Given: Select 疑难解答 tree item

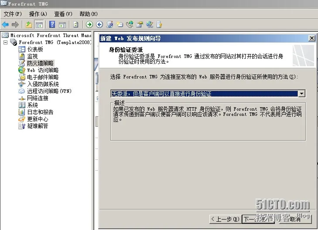Looking at the screenshot, I should click(38, 126).
